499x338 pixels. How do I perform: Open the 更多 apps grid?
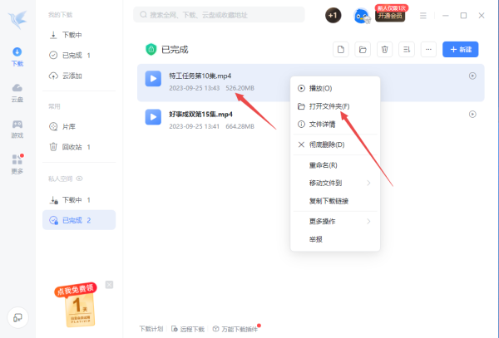coord(17,164)
